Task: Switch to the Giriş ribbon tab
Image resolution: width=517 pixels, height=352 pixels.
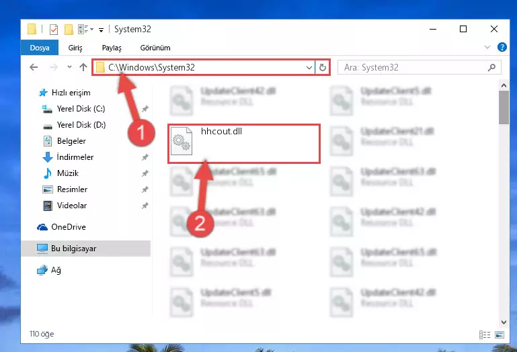Action: [75, 48]
